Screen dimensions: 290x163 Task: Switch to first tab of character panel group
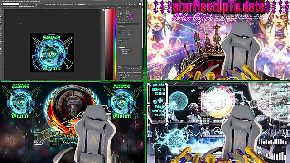coord(119,7)
